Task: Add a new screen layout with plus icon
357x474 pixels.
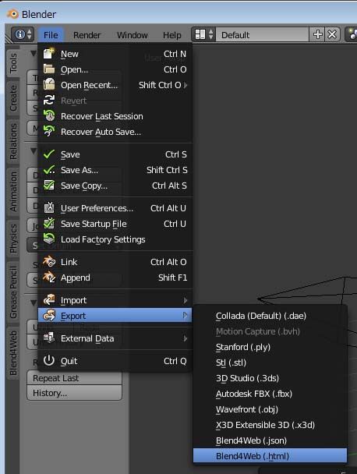Action: click(x=317, y=34)
